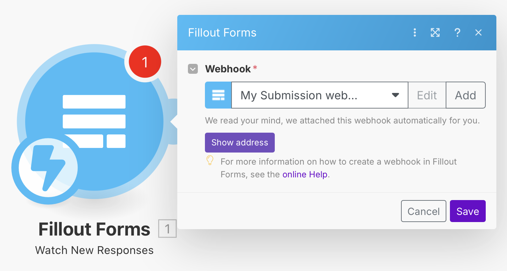Collapse the Webhook field toggle
The width and height of the screenshot is (507, 271).
193,69
